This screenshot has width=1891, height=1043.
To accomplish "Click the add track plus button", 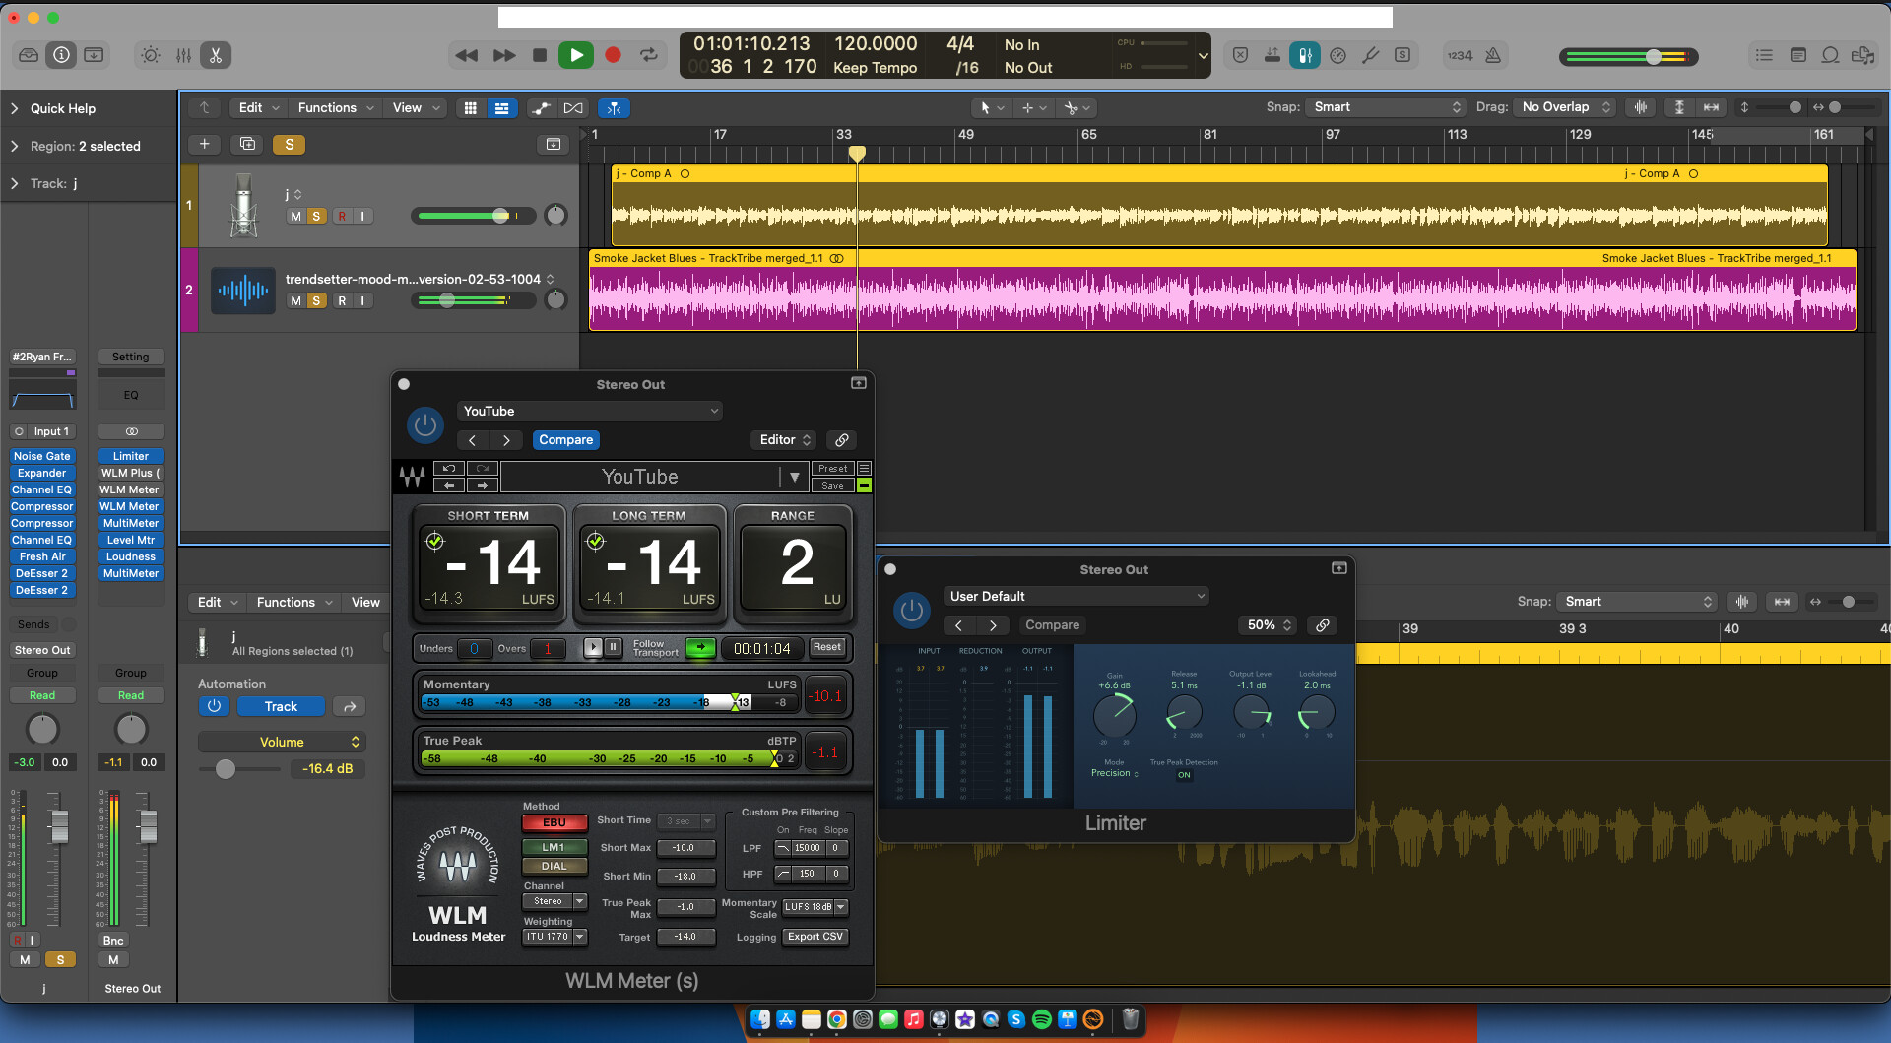I will click(204, 145).
